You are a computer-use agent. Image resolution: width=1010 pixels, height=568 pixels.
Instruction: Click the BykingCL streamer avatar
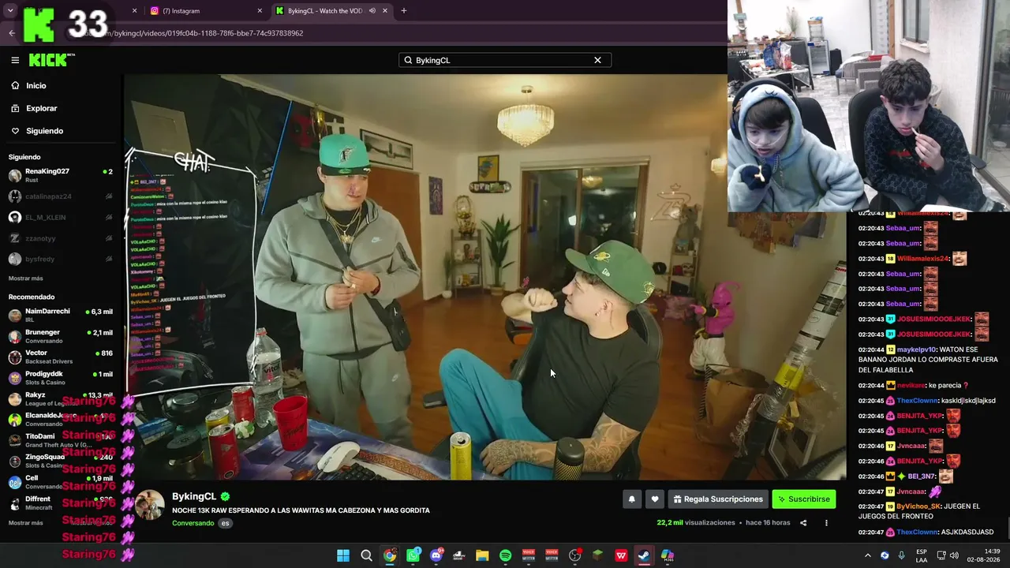click(x=150, y=505)
